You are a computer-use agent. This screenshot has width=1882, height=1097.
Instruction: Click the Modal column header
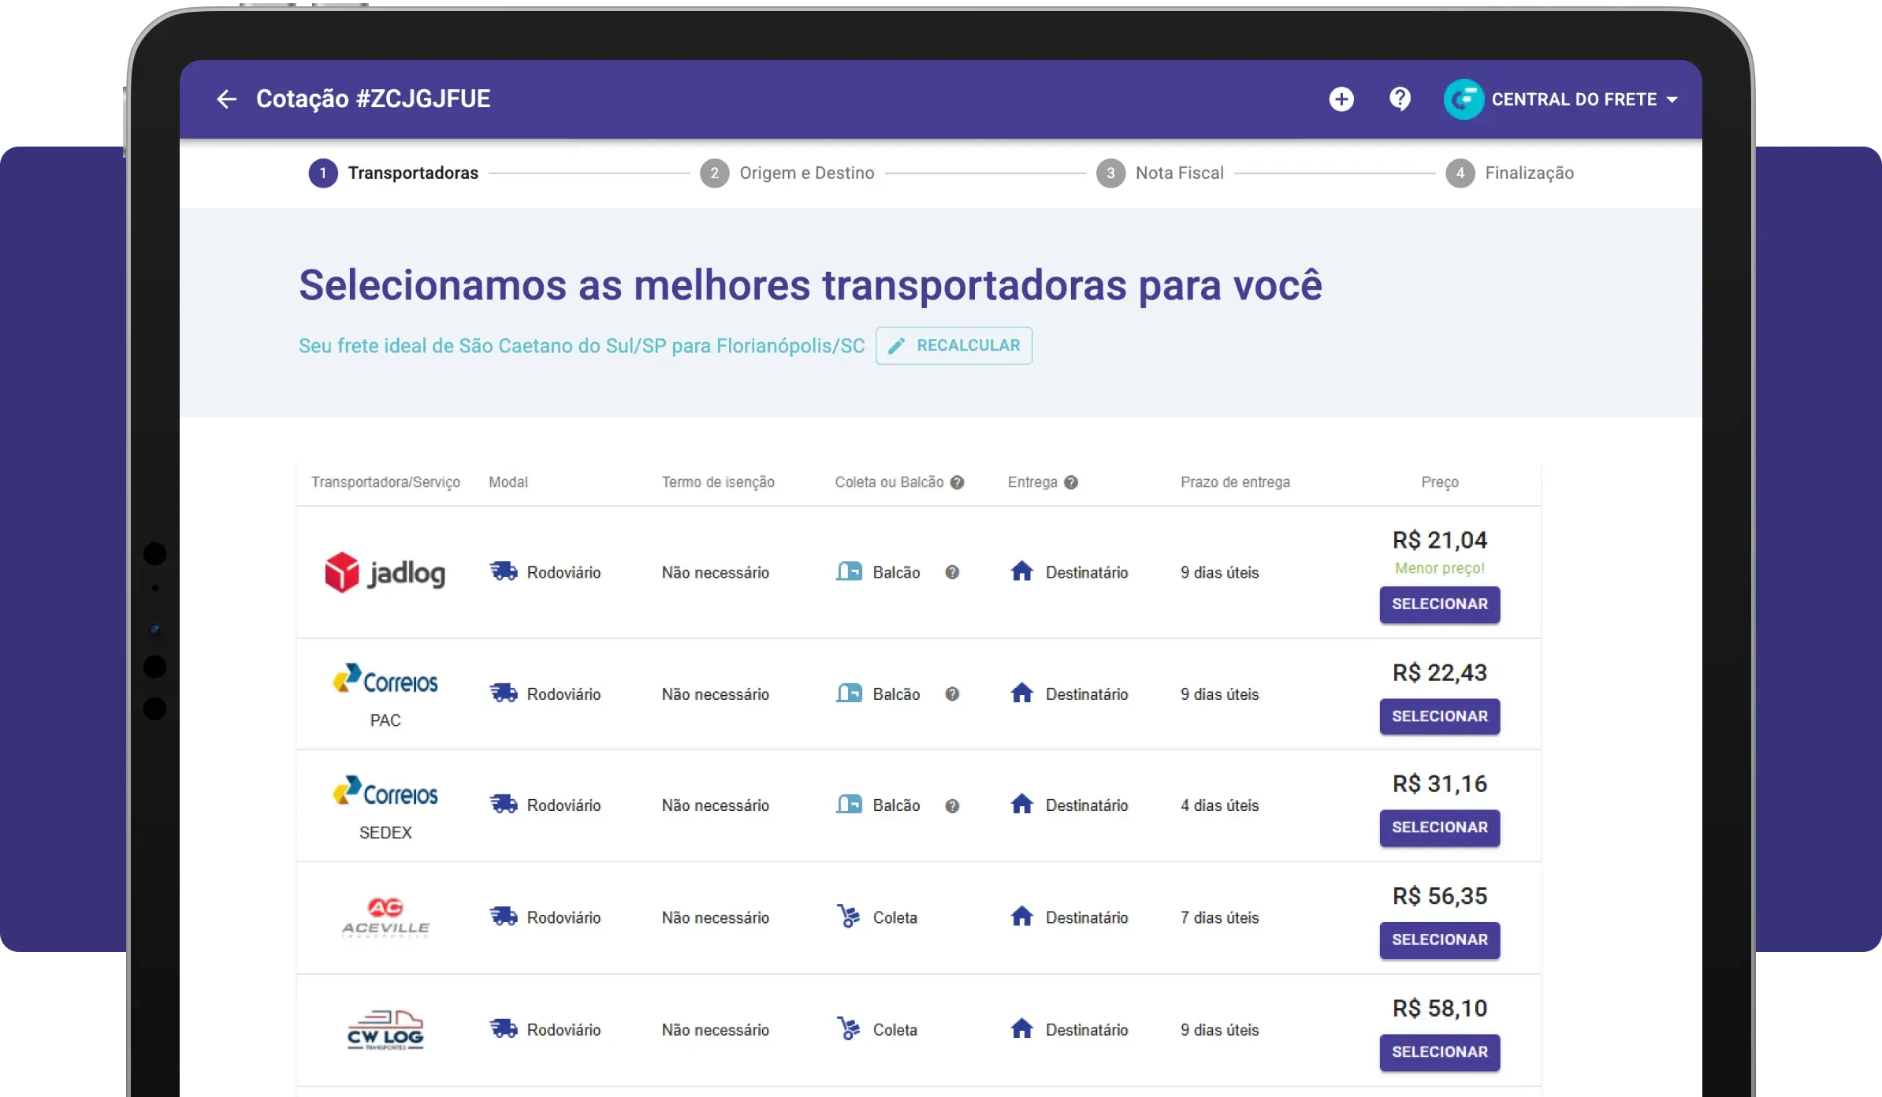tap(508, 482)
